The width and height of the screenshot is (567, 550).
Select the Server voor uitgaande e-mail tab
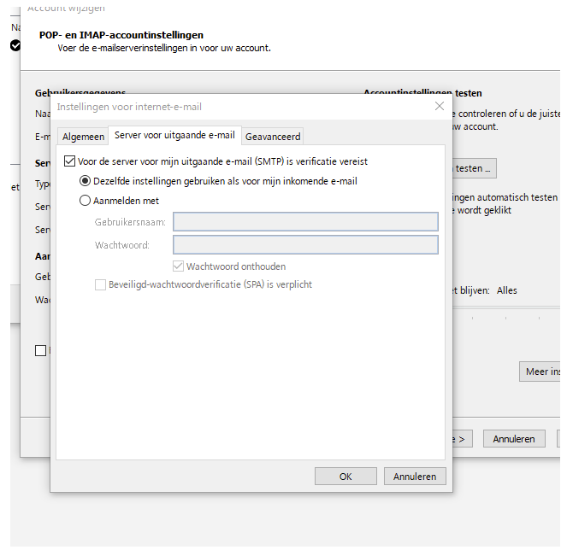pos(174,135)
